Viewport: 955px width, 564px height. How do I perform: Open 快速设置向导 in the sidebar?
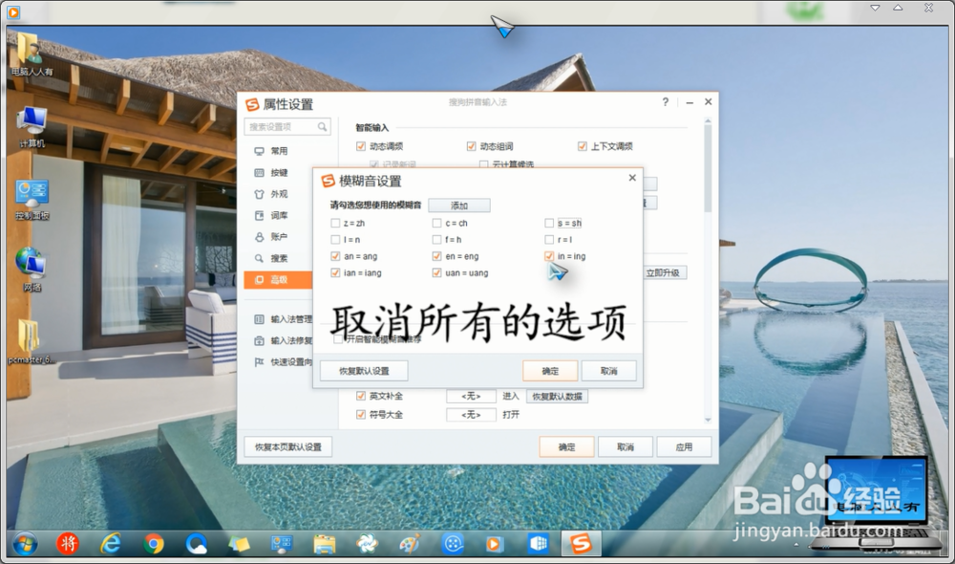pyautogui.click(x=284, y=361)
